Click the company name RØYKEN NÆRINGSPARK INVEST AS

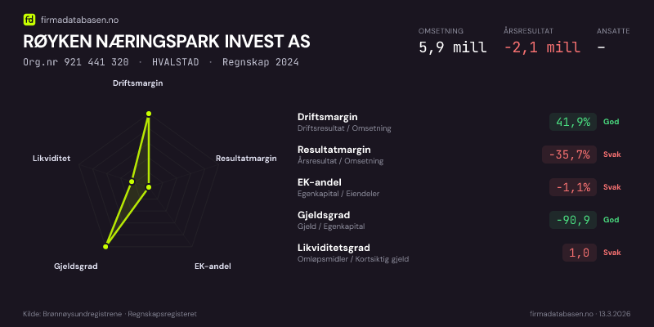point(167,42)
